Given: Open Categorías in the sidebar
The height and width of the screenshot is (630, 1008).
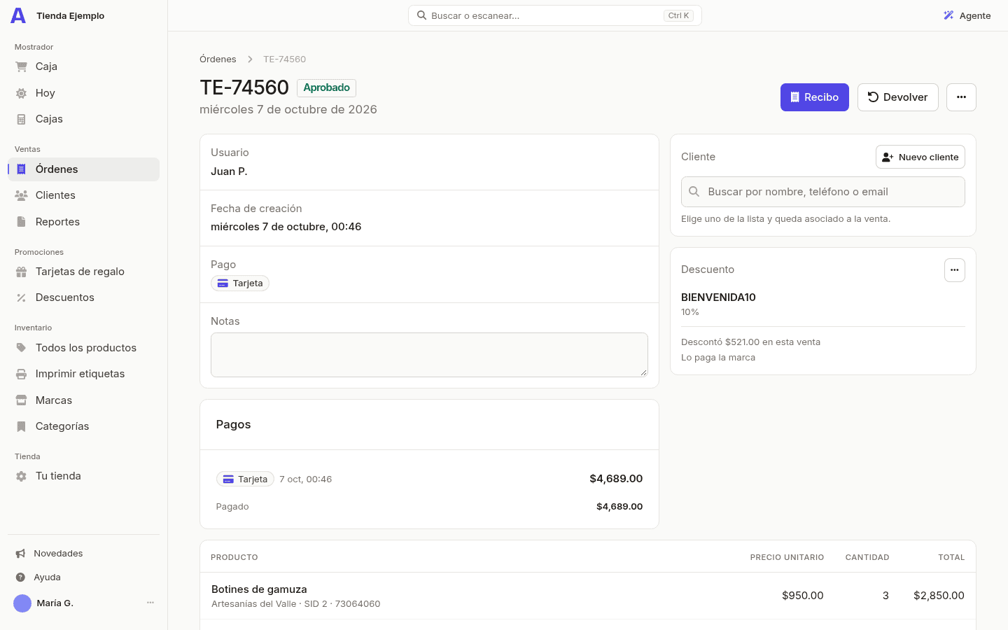Looking at the screenshot, I should [x=84, y=426].
